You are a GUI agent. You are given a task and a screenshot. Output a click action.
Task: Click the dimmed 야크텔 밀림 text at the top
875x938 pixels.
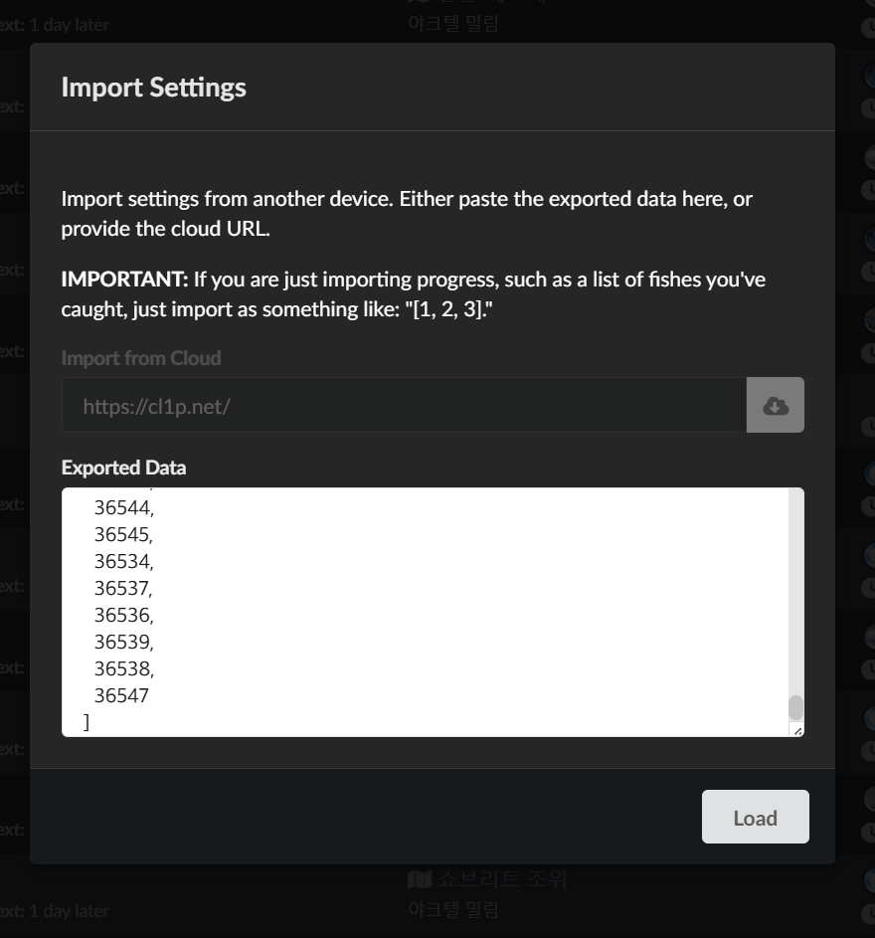point(453,24)
